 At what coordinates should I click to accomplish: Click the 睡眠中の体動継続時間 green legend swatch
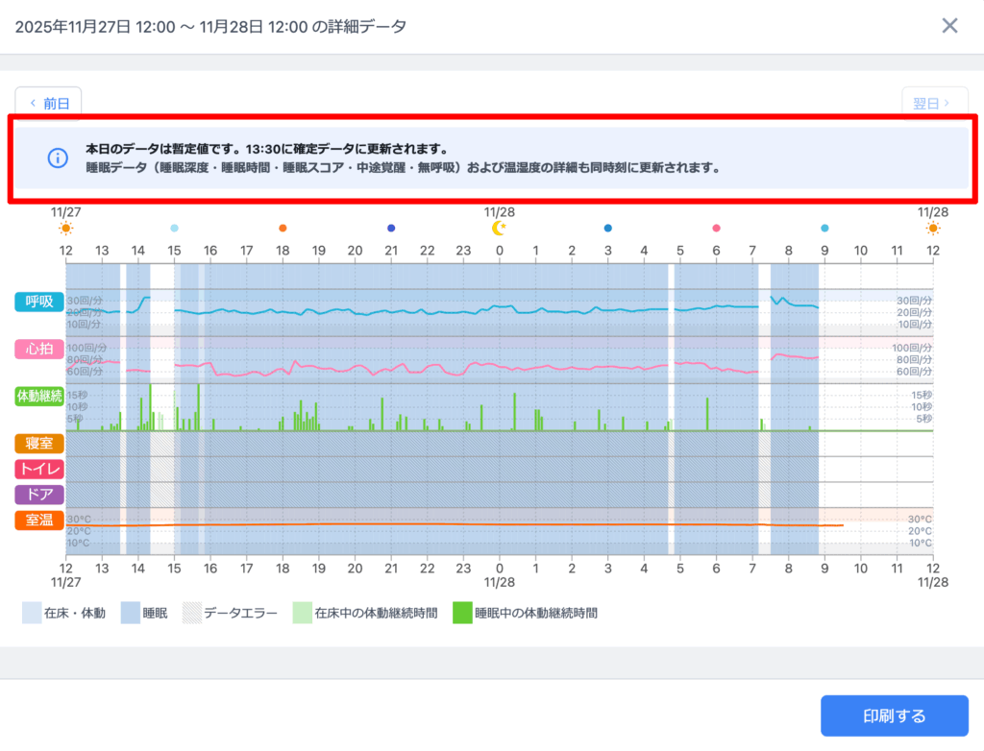(462, 613)
